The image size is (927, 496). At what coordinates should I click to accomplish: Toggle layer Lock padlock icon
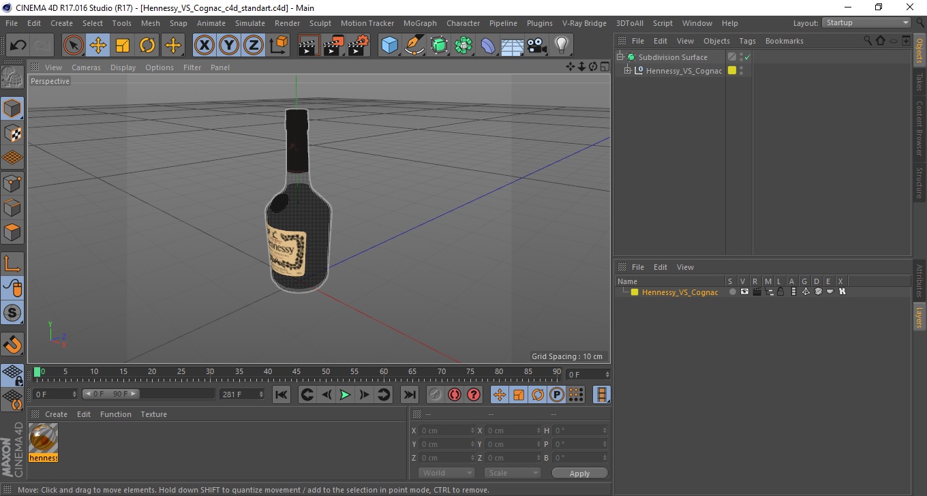780,292
